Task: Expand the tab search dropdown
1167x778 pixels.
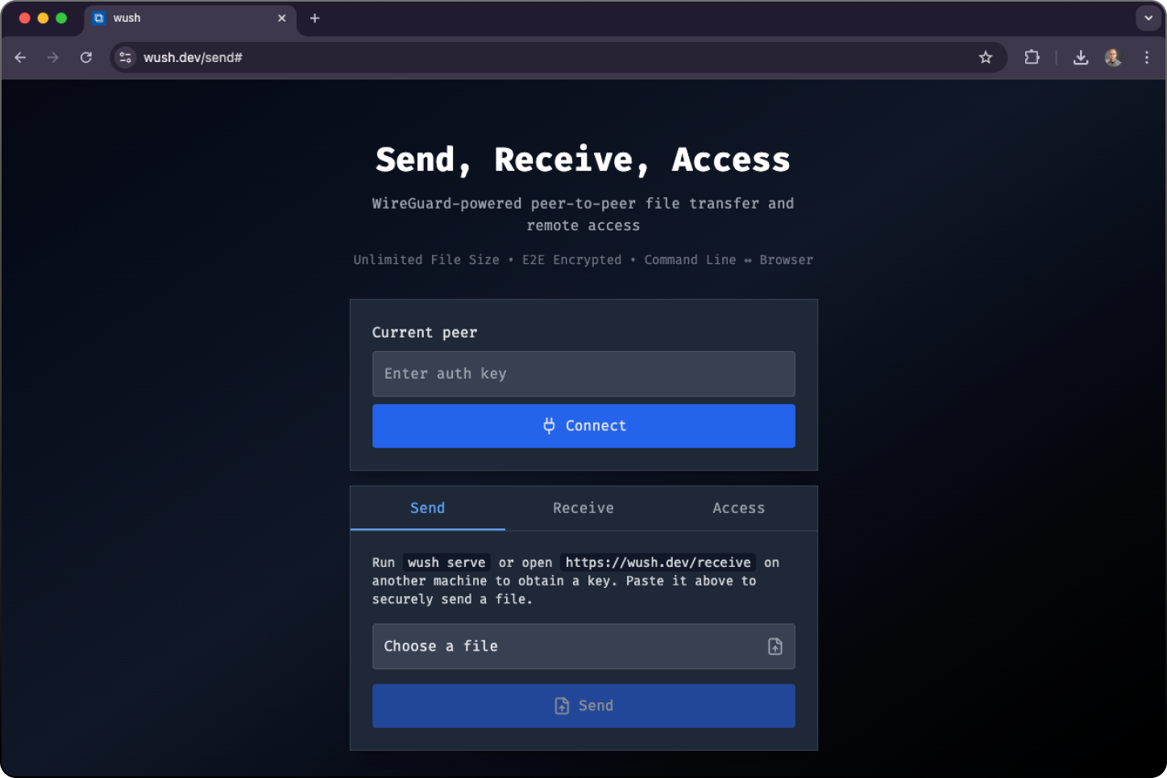Action: (1148, 18)
